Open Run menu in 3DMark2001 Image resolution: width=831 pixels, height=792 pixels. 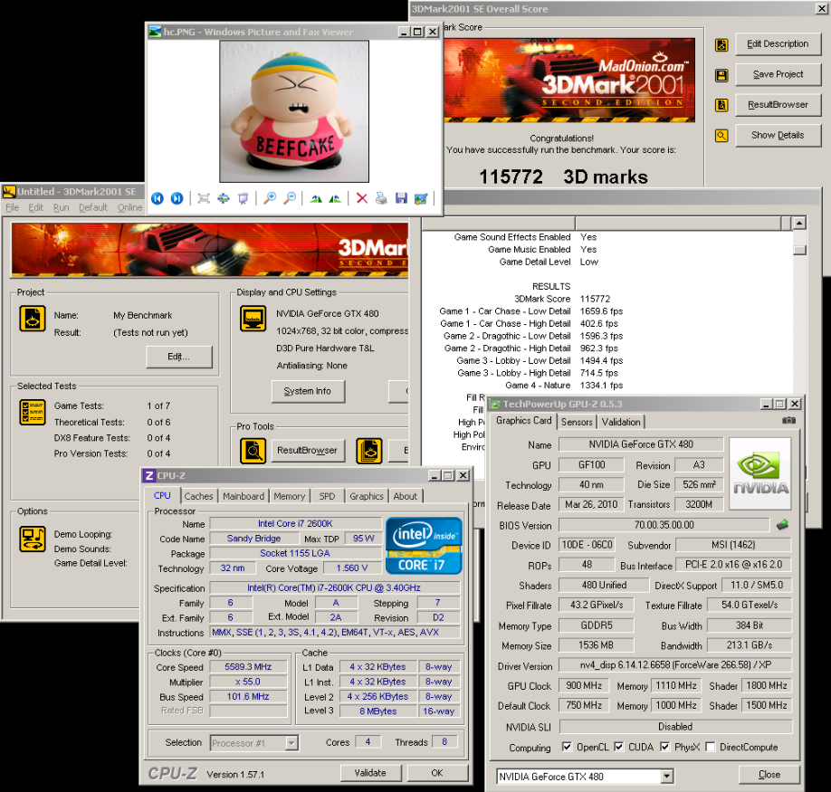click(x=61, y=207)
